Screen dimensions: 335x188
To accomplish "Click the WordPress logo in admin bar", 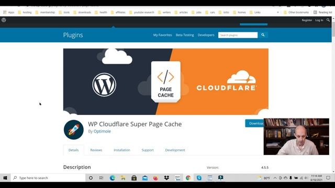I will (x=4, y=20).
